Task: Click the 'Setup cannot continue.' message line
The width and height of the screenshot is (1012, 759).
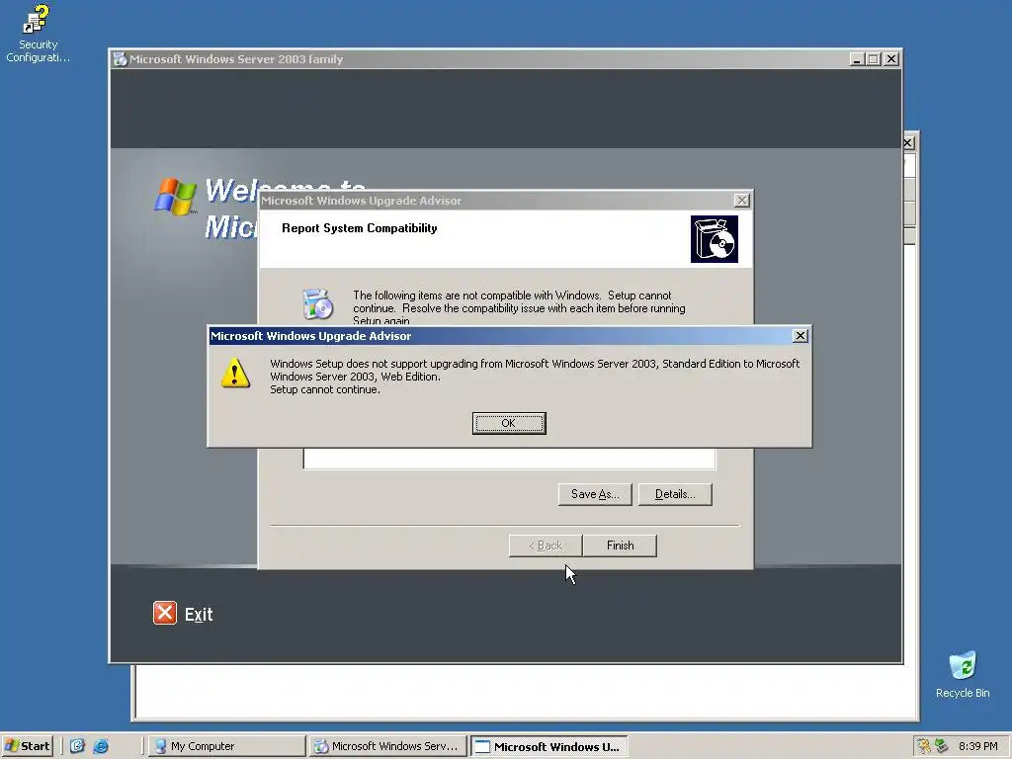Action: [324, 389]
